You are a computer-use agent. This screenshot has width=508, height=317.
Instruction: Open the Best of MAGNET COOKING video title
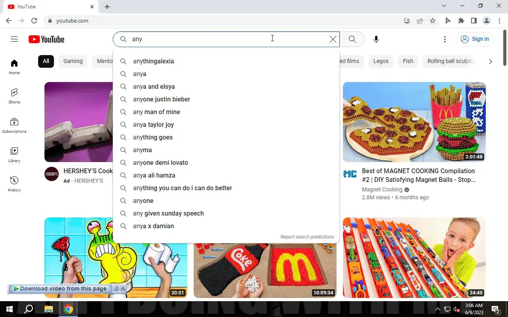(x=418, y=175)
